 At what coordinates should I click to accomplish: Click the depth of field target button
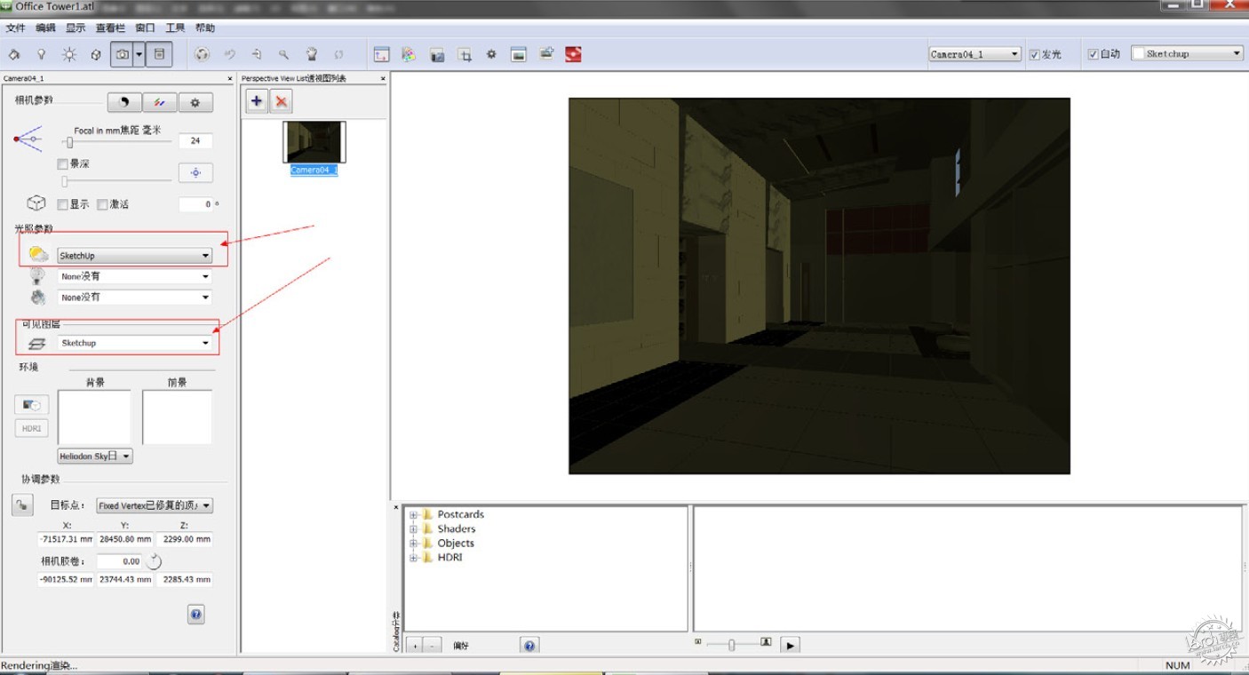[x=195, y=172]
